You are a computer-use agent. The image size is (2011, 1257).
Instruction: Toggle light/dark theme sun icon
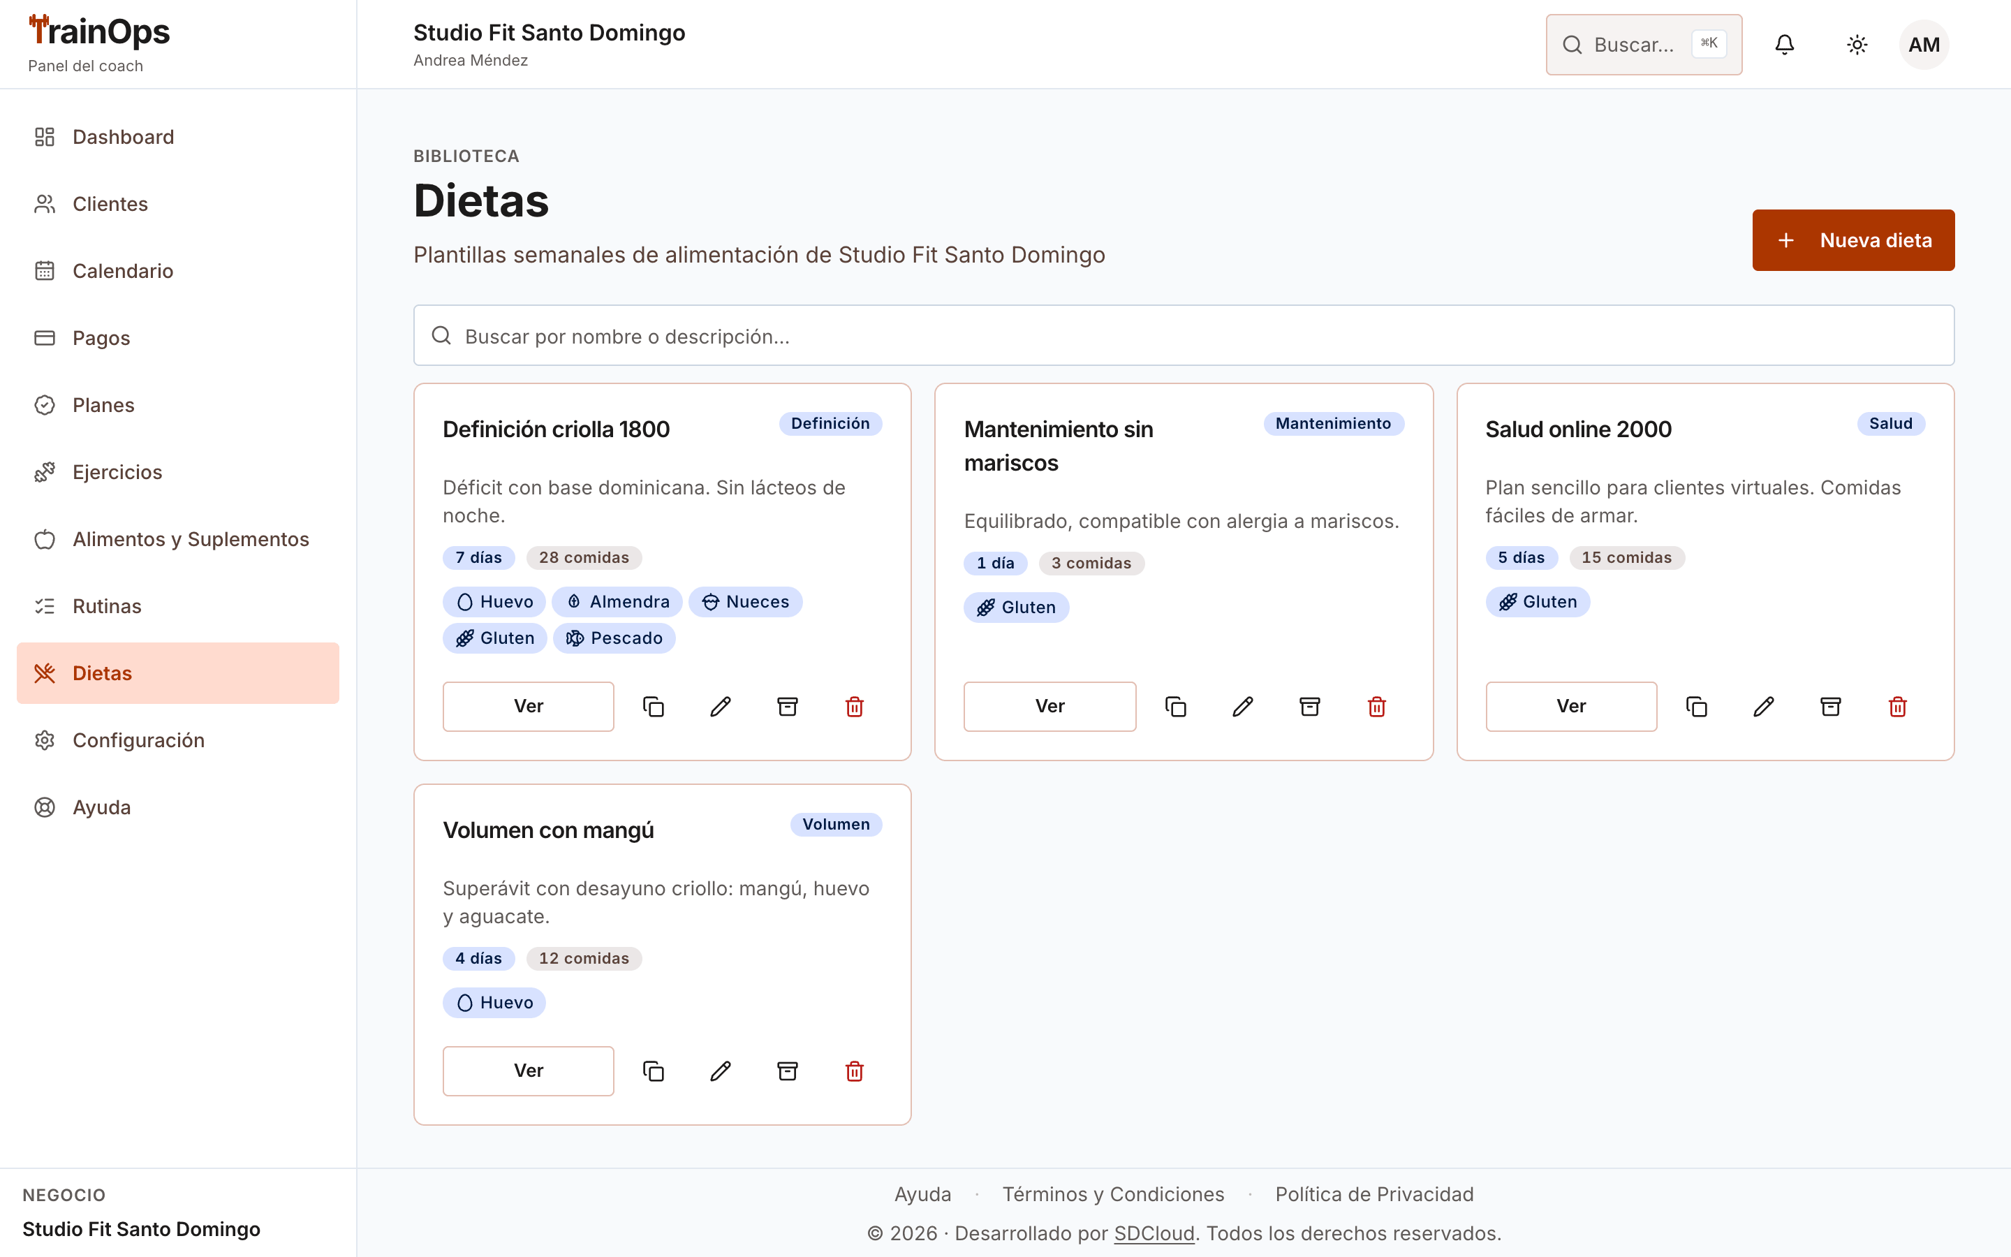[1857, 45]
